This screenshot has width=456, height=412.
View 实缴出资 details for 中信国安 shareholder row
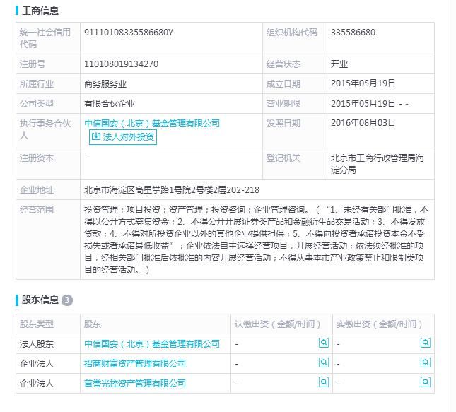426,343
